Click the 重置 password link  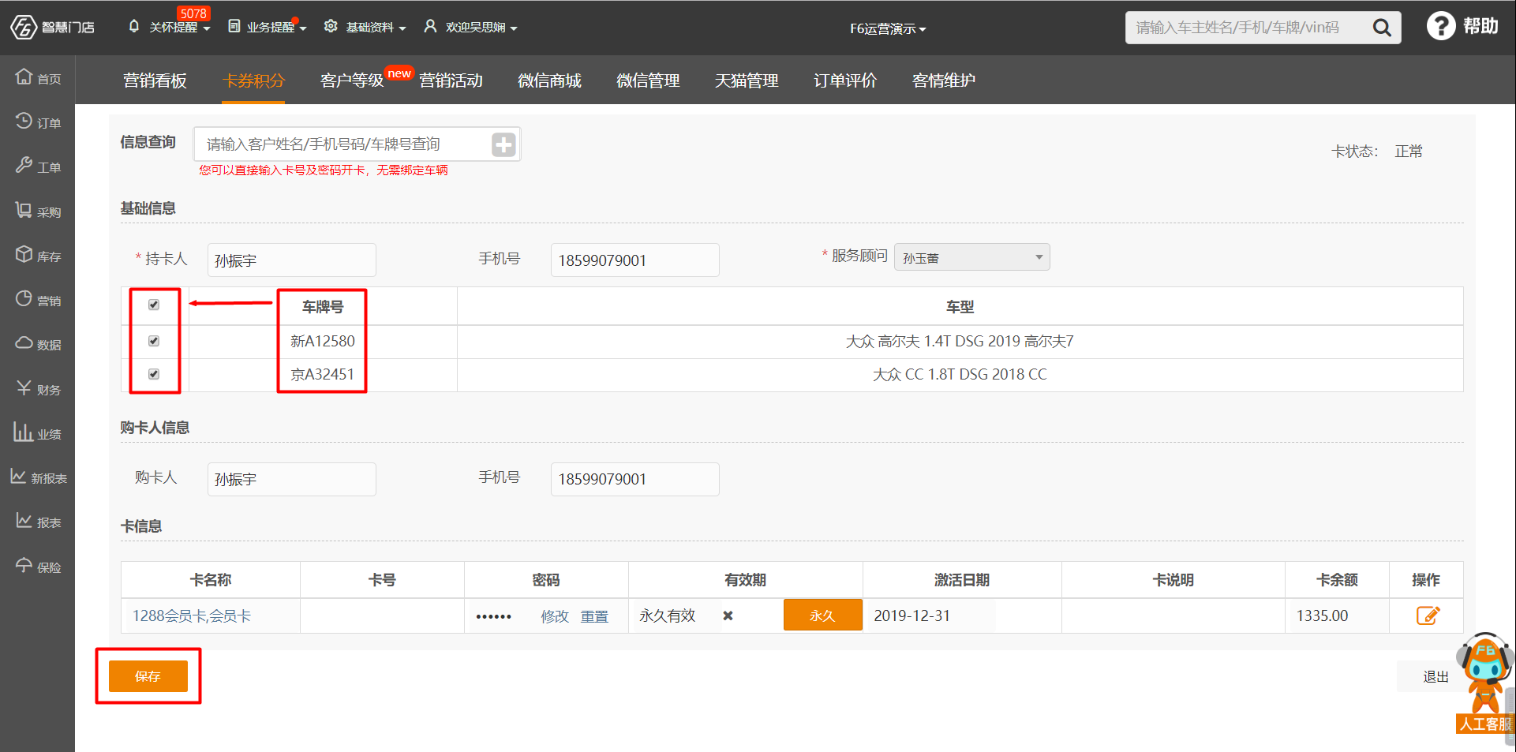click(594, 616)
